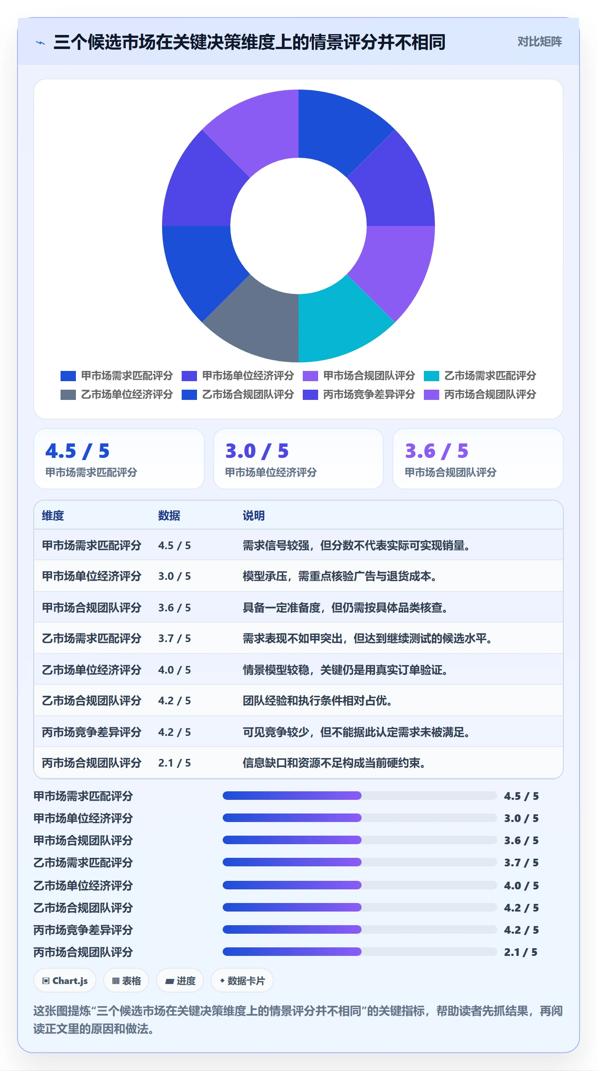Click the diamond icon in the 数据卡片 chip
The width and height of the screenshot is (597, 1071).
pyautogui.click(x=222, y=981)
